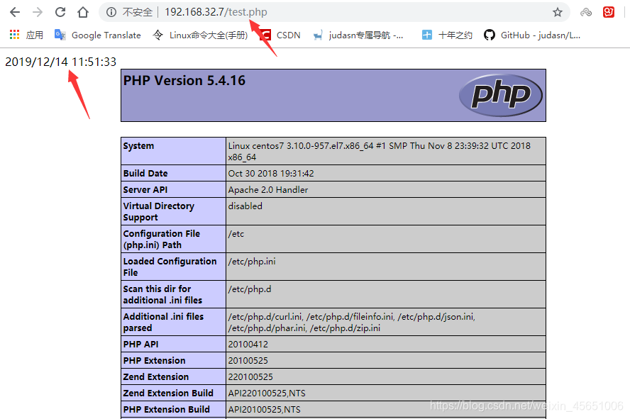Bookmark this page with the star icon
Viewport: 630px width, 419px height.
pyautogui.click(x=557, y=12)
